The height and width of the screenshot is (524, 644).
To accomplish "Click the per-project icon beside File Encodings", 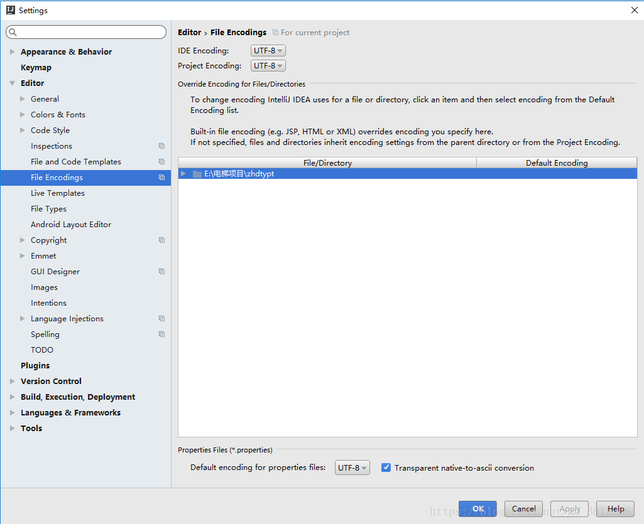I will click(x=161, y=177).
